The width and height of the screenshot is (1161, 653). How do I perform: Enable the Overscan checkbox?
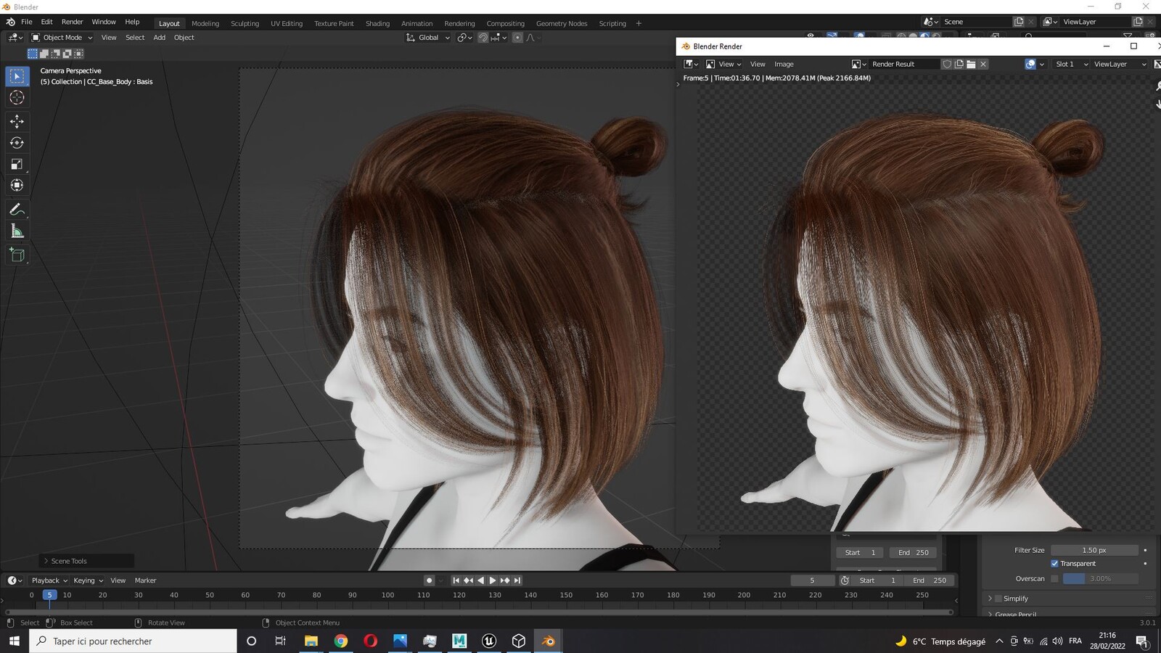[x=1054, y=579]
